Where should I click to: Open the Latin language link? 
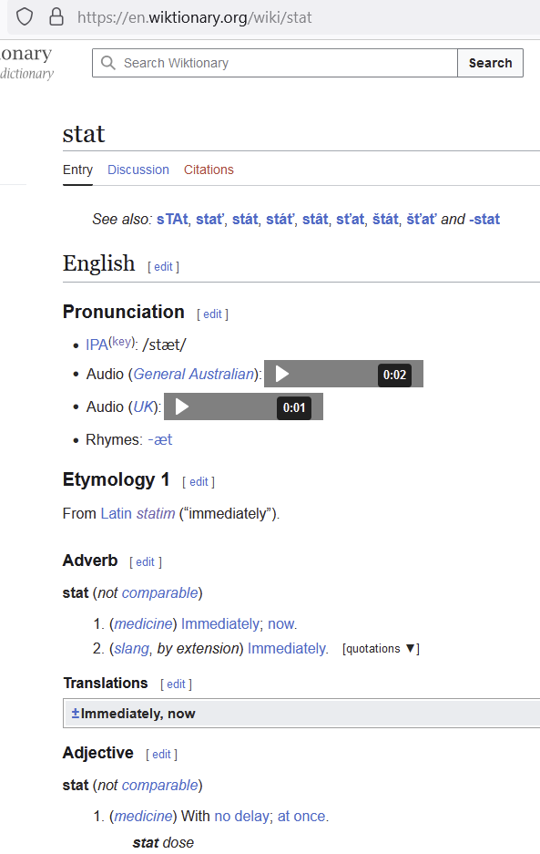tap(116, 514)
